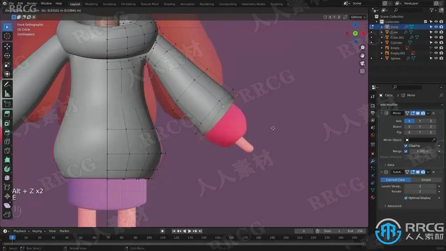Image resolution: width=446 pixels, height=251 pixels.
Task: Select the Transform tool
Action: point(7,74)
